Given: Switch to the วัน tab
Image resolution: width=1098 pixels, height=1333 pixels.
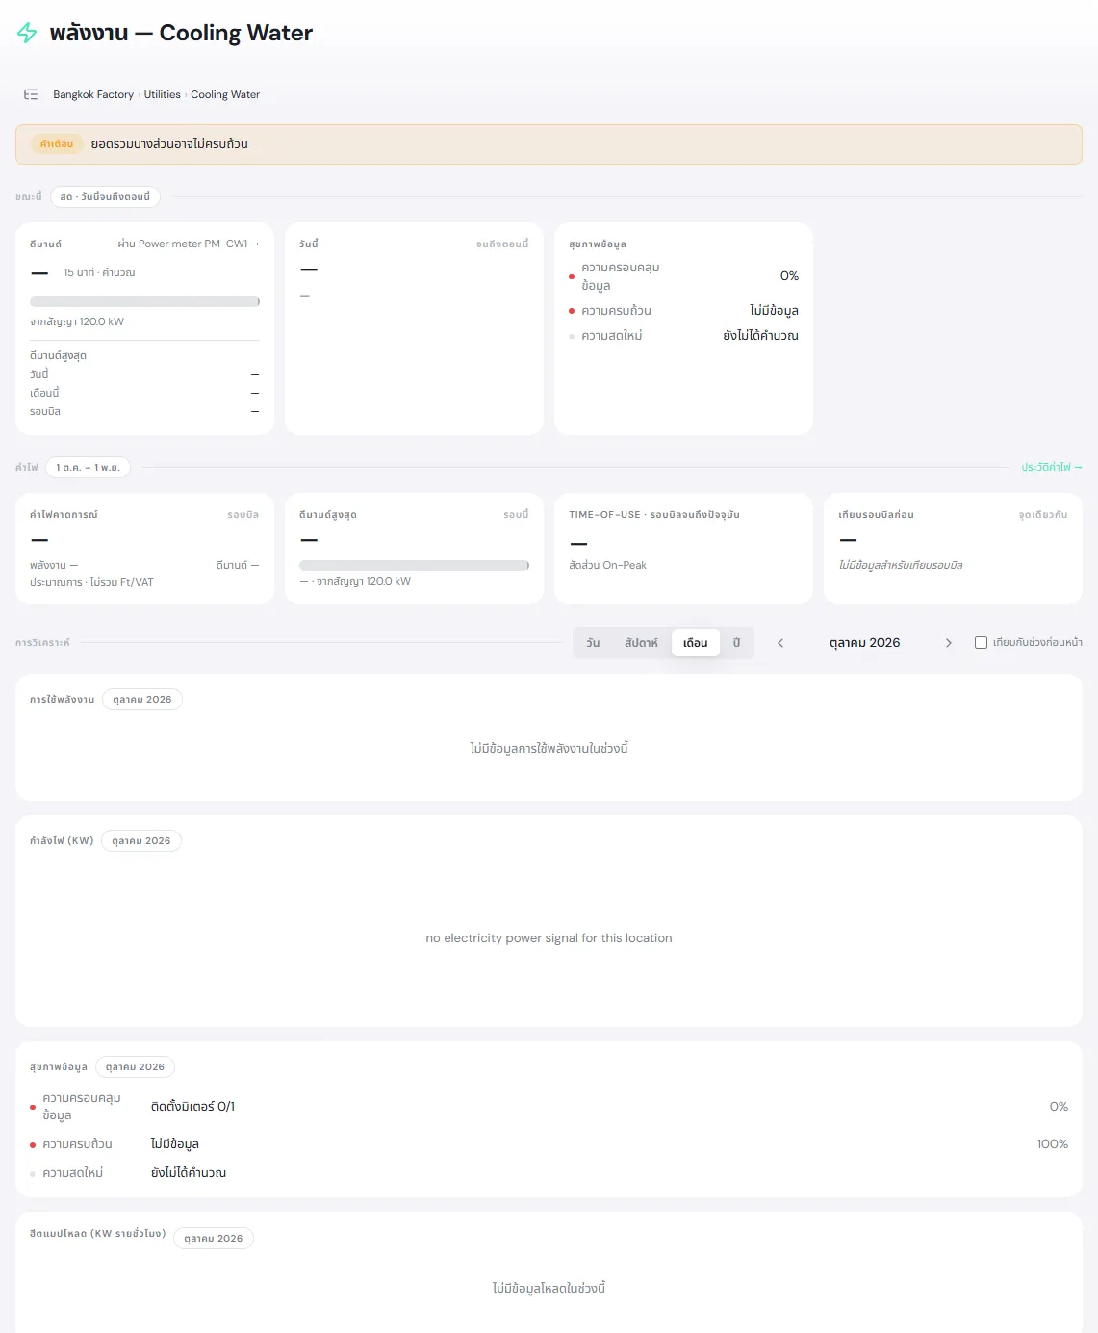Looking at the screenshot, I should pos(593,643).
